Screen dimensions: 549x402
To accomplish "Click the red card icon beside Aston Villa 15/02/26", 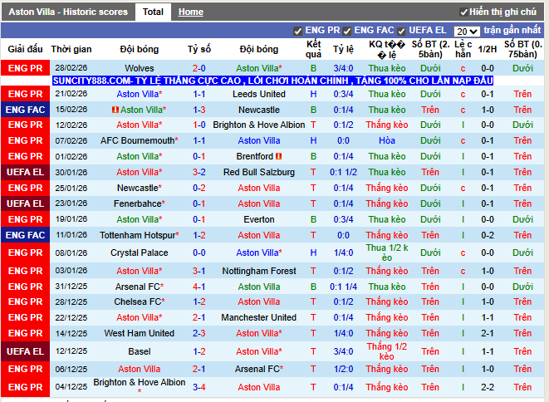I will pyautogui.click(x=115, y=110).
